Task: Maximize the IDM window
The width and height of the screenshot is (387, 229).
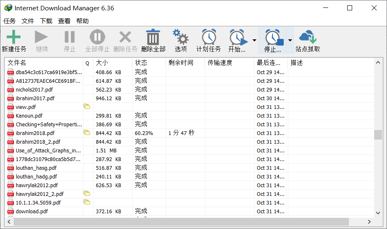Action: point(350,8)
